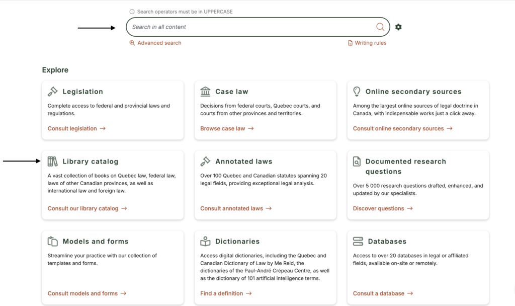Open Consult online secondary sources link

click(398, 128)
